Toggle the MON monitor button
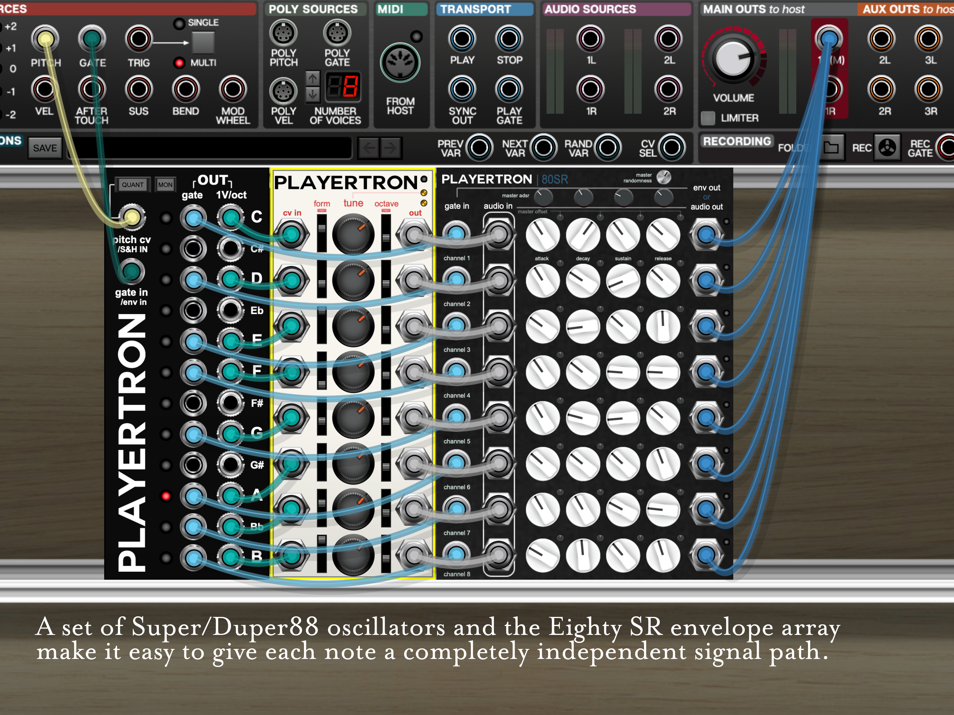 coord(165,184)
